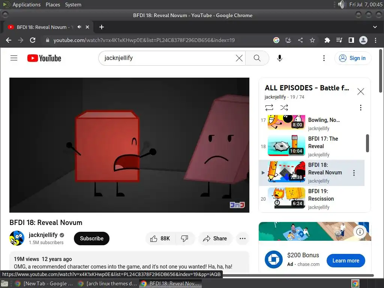Click the page vertical scrollbar

380,71
